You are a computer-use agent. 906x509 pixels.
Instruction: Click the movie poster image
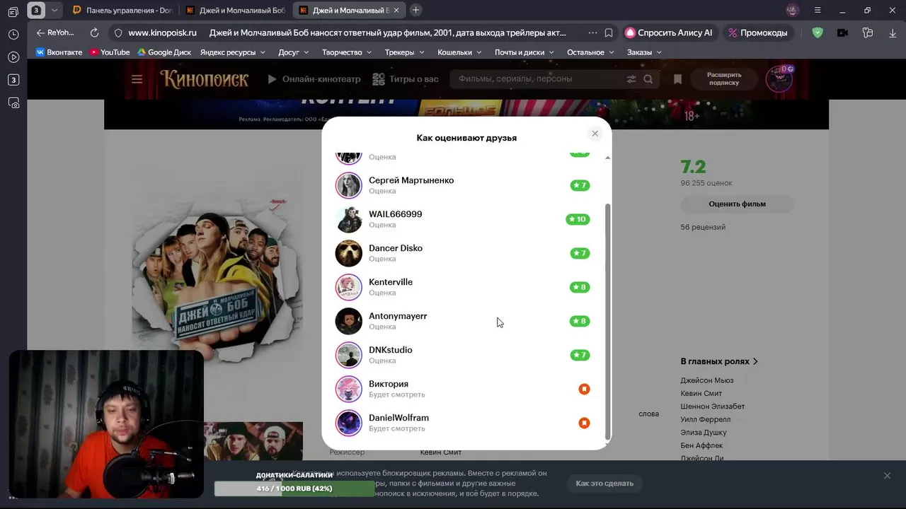pyautogui.click(x=216, y=279)
